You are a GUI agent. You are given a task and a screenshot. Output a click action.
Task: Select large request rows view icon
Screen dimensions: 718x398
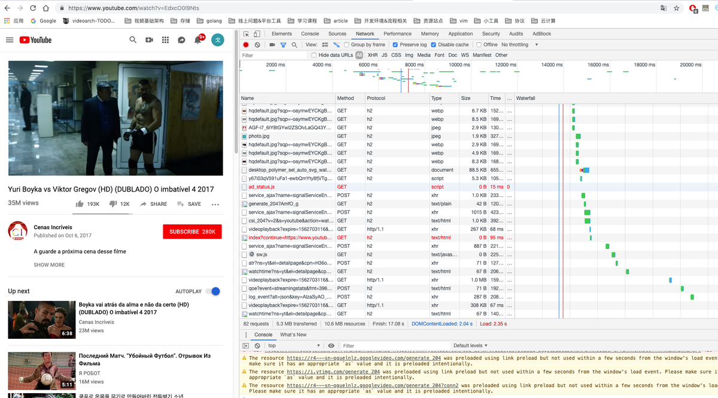(x=325, y=45)
